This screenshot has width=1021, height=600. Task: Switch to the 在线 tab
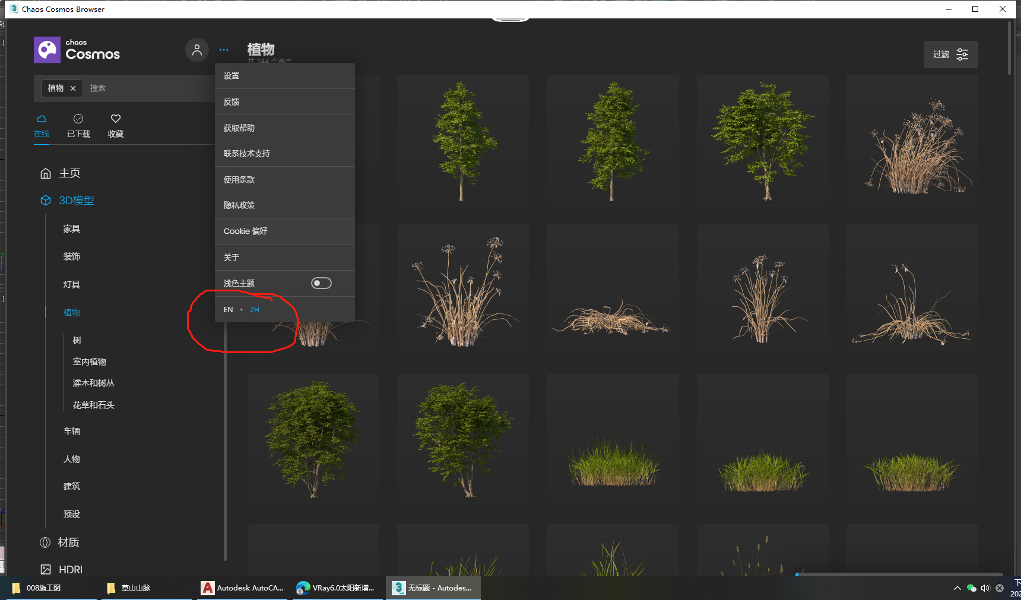pos(42,126)
